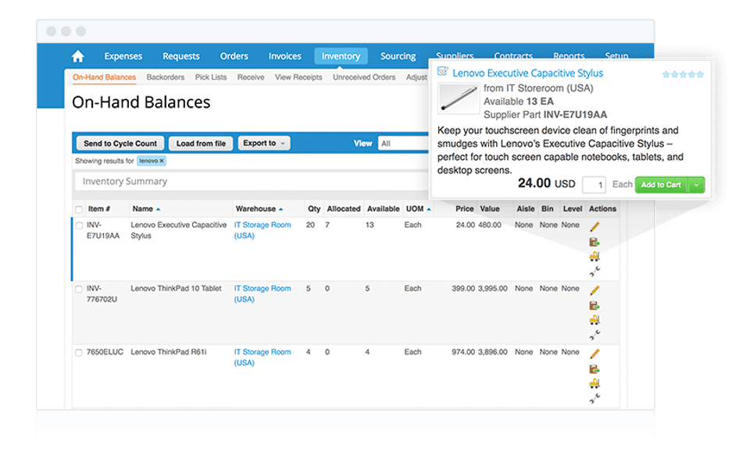Remove the lenovo search filter tag
The height and width of the screenshot is (459, 750).
click(x=162, y=161)
